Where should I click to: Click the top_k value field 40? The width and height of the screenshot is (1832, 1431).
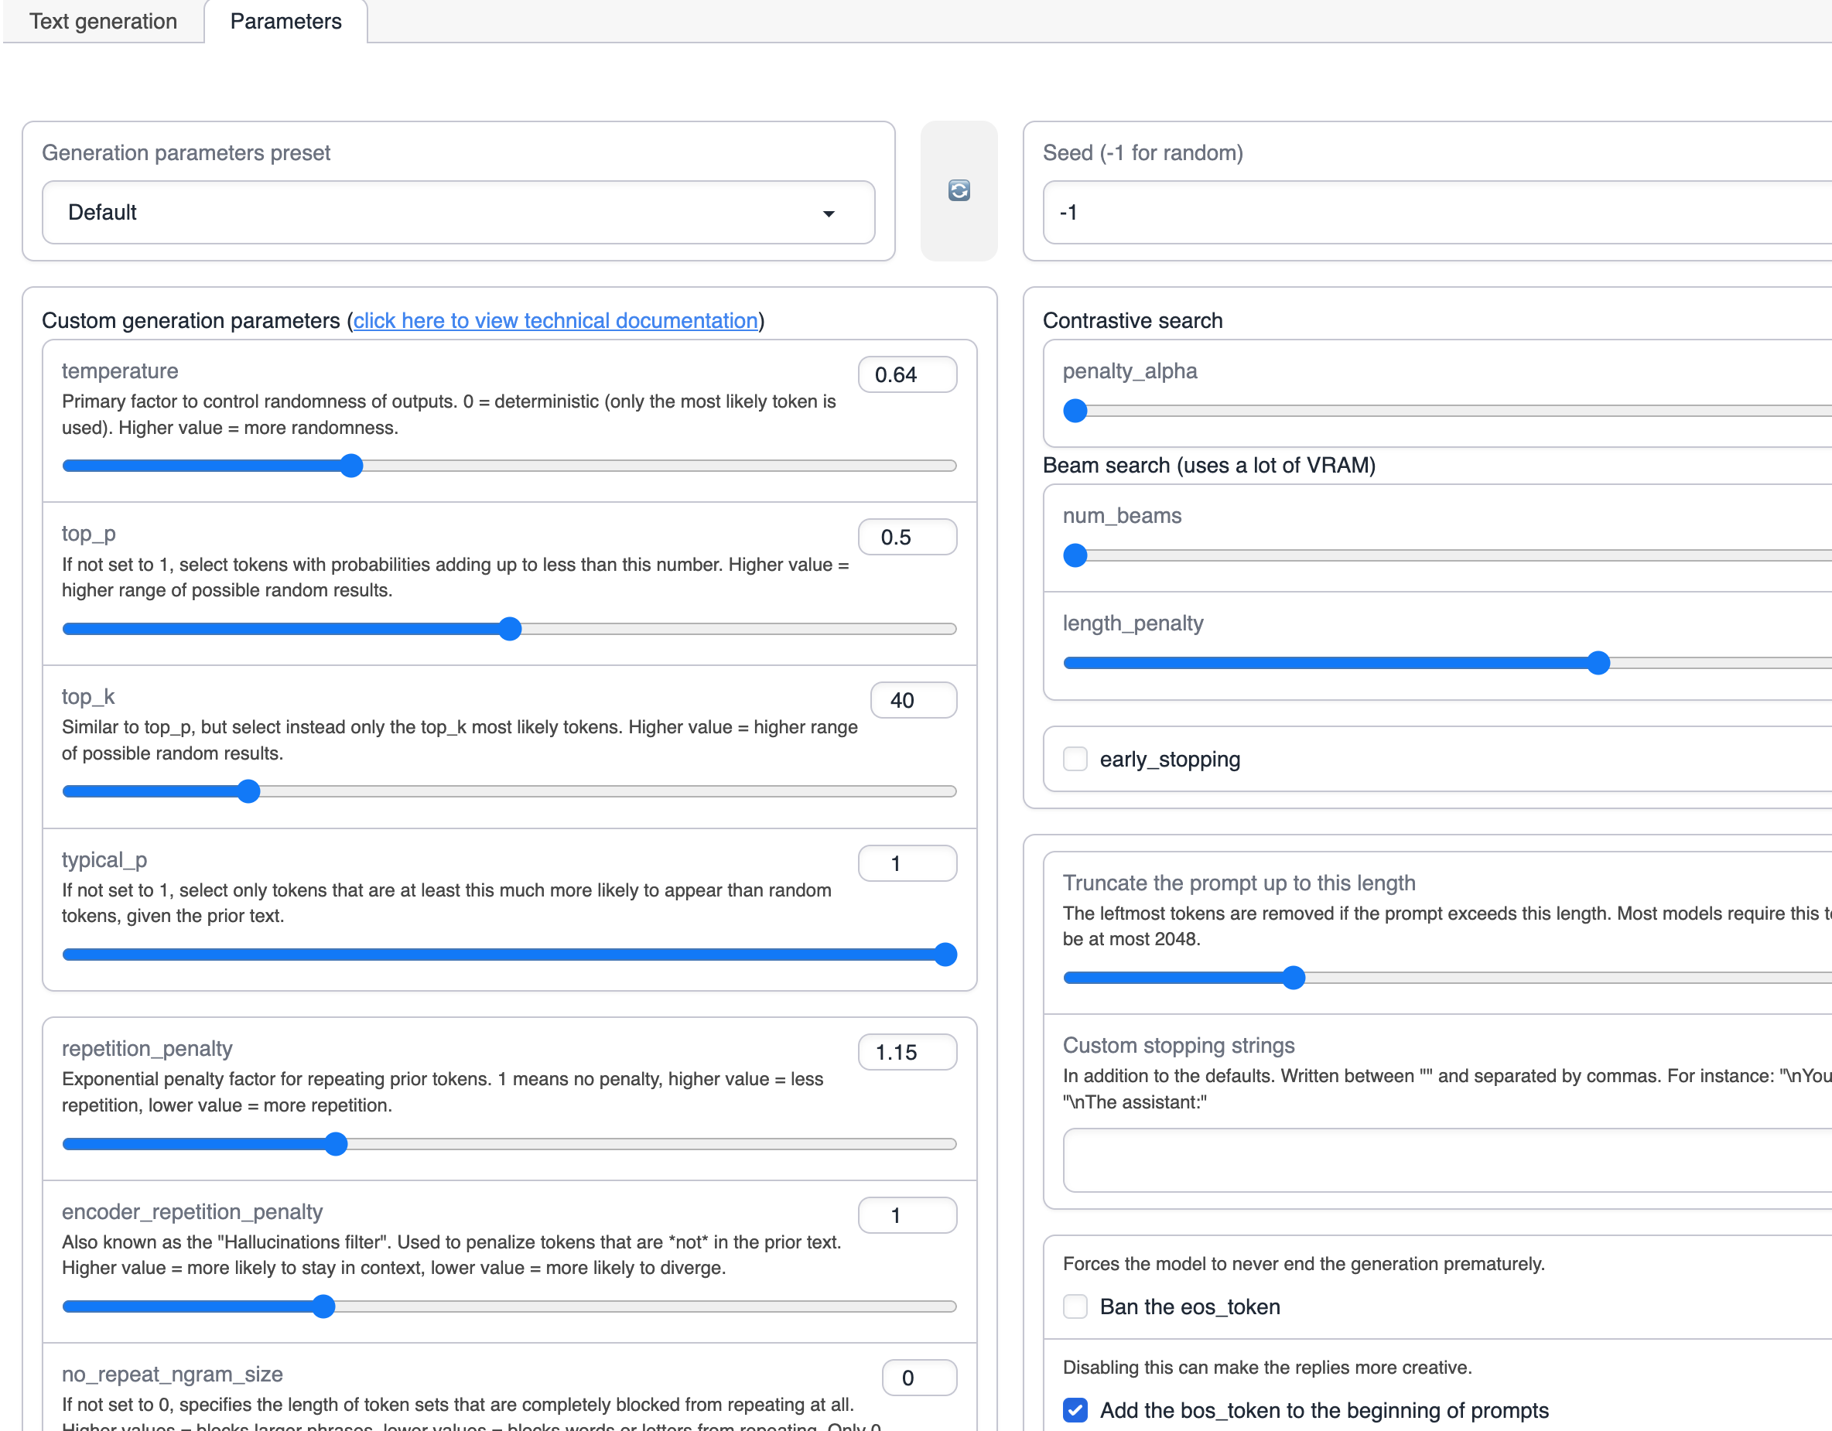coord(914,699)
